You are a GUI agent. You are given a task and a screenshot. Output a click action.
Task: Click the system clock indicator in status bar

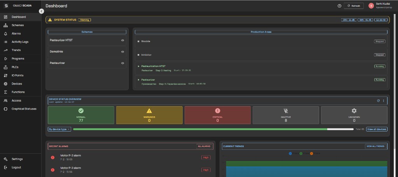[381, 20]
